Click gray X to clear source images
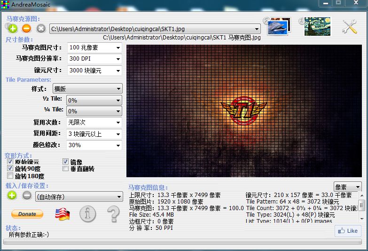 point(41,29)
